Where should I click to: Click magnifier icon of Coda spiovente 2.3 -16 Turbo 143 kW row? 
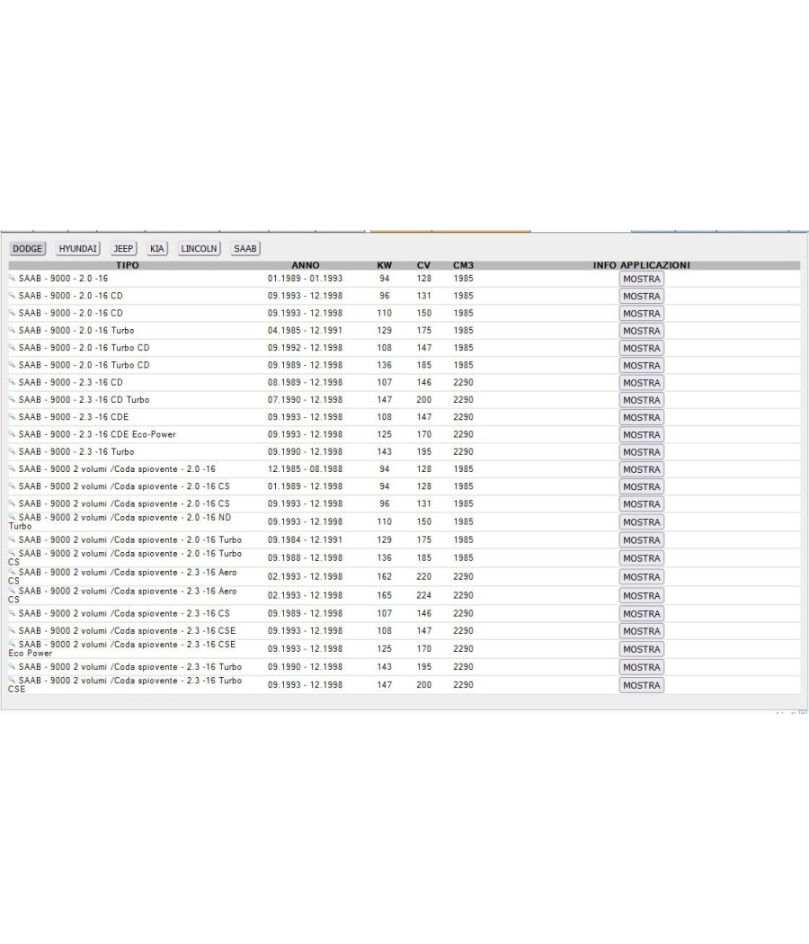(x=12, y=666)
